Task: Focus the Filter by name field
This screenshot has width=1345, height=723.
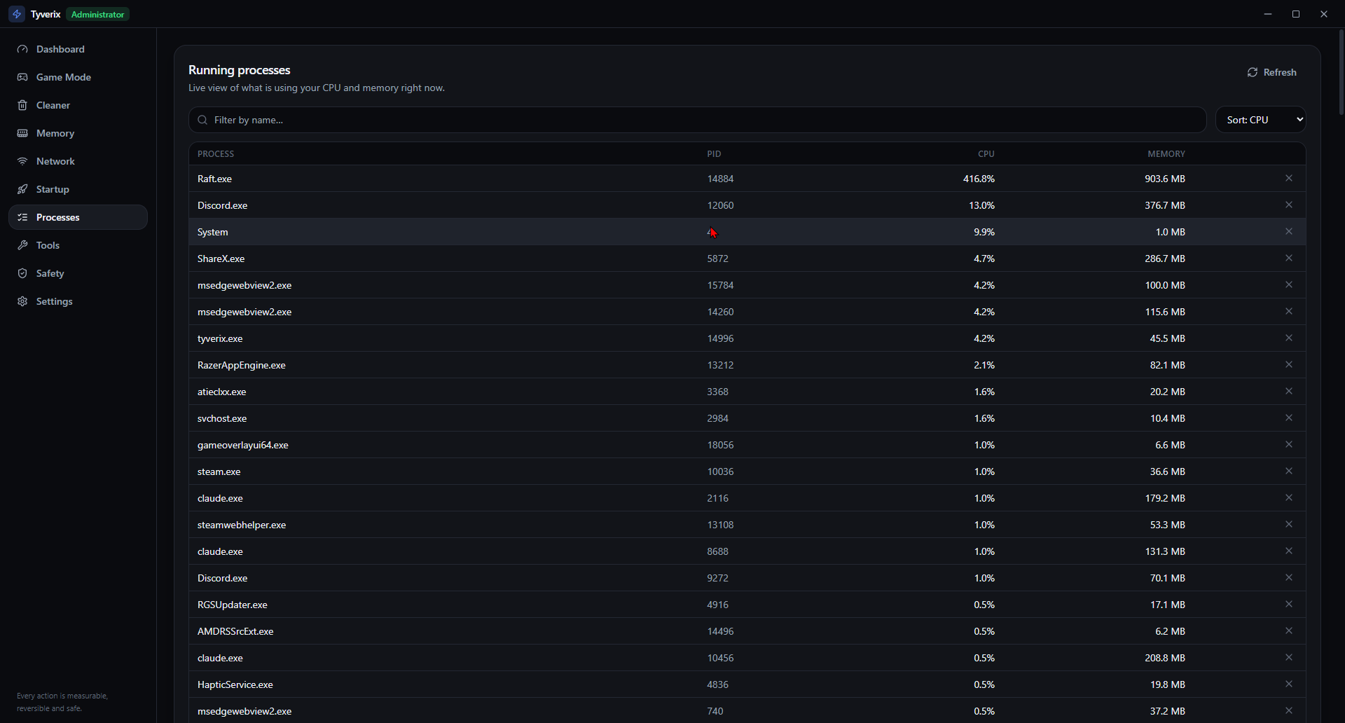Action: (x=697, y=120)
